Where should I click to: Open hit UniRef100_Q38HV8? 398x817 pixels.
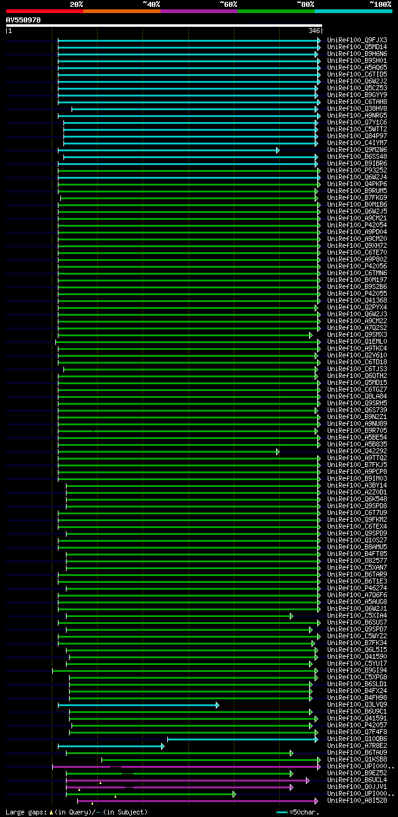point(357,108)
